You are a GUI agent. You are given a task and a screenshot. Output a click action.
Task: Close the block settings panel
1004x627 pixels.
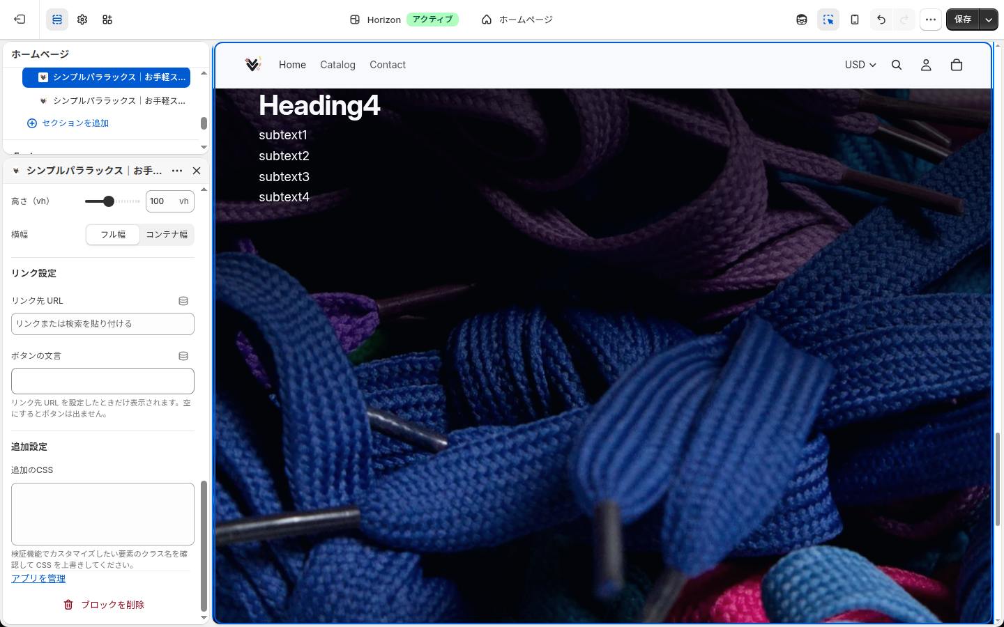(197, 171)
